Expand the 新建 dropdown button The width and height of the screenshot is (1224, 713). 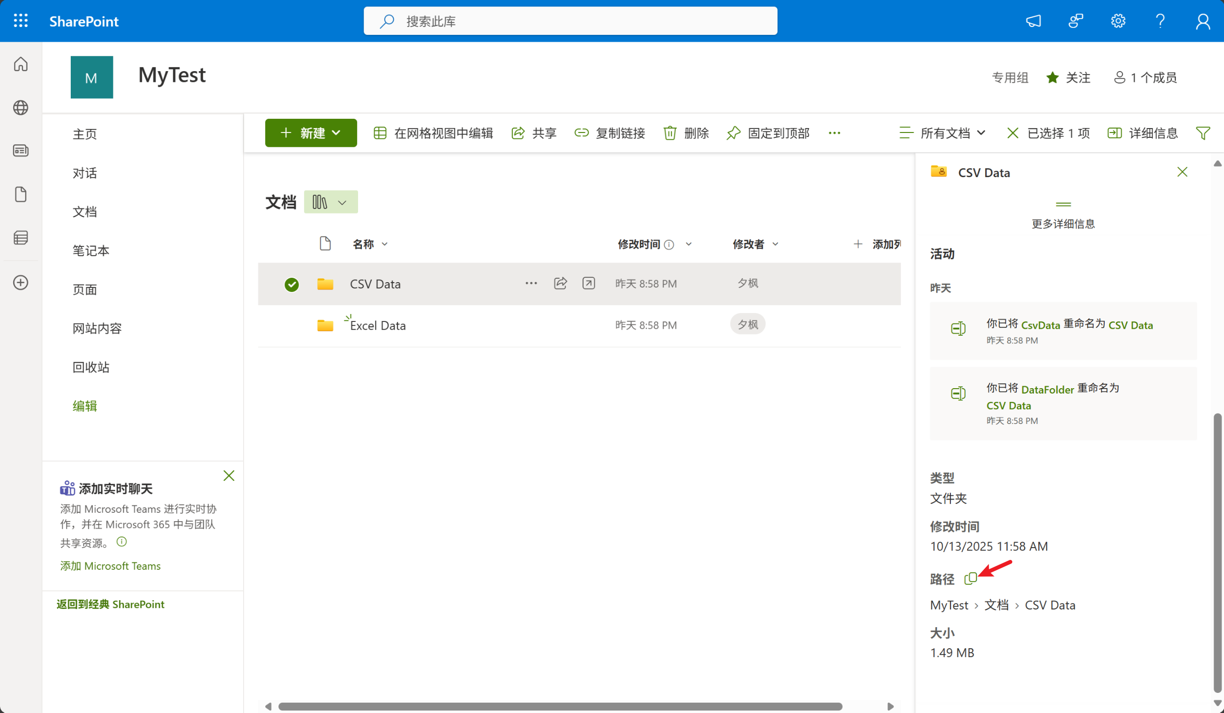coord(310,133)
